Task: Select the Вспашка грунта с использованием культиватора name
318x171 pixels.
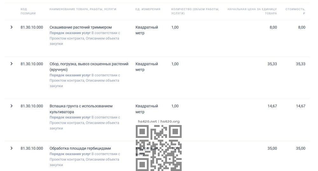Action: (81, 109)
